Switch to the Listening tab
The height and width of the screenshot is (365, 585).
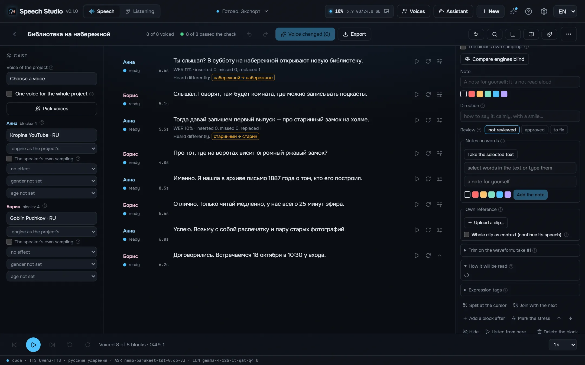click(x=140, y=11)
